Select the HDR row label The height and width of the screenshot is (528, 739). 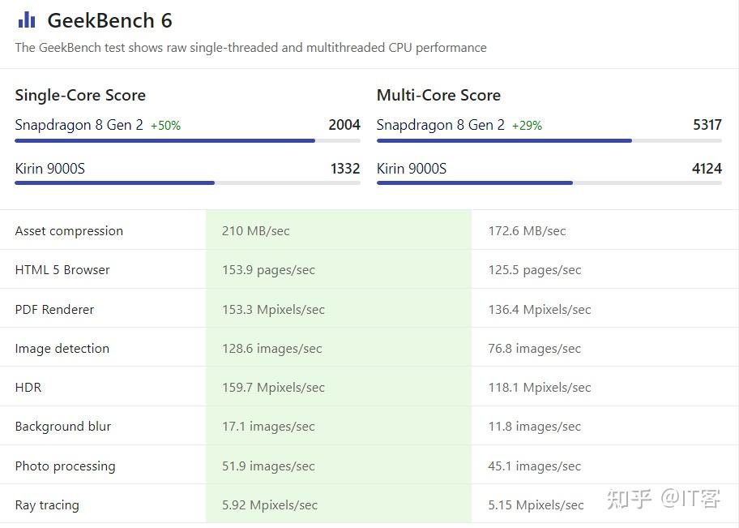(28, 388)
